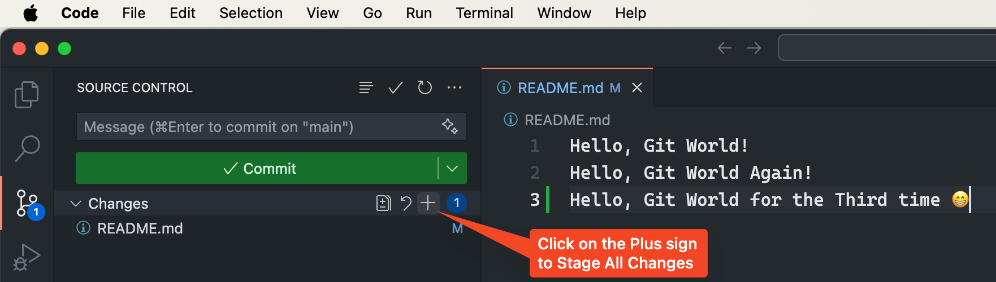Open the Window menu
The image size is (996, 282).
click(x=564, y=13)
